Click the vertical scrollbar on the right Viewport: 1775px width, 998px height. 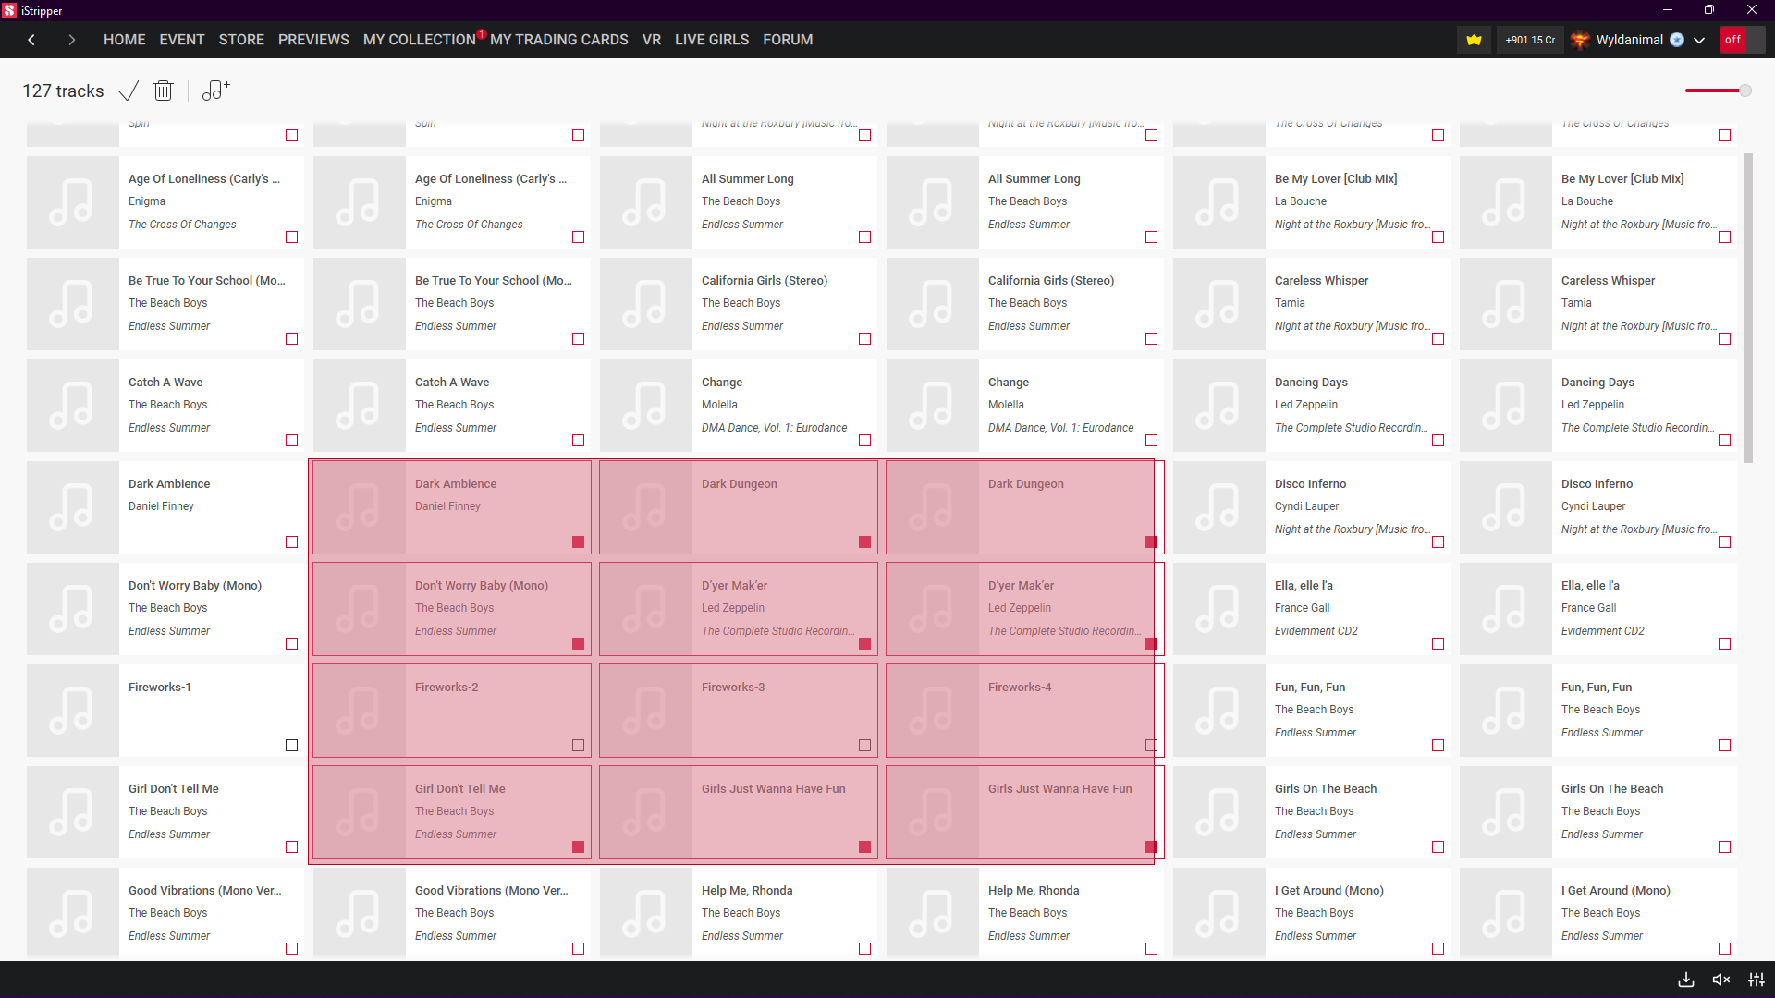pos(1747,308)
